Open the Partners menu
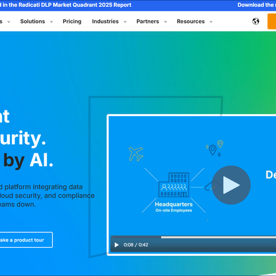276x276 pixels. point(148,21)
